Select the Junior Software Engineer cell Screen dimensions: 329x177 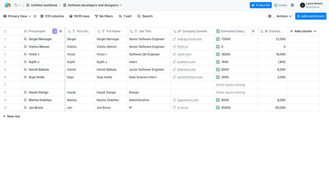149,69
